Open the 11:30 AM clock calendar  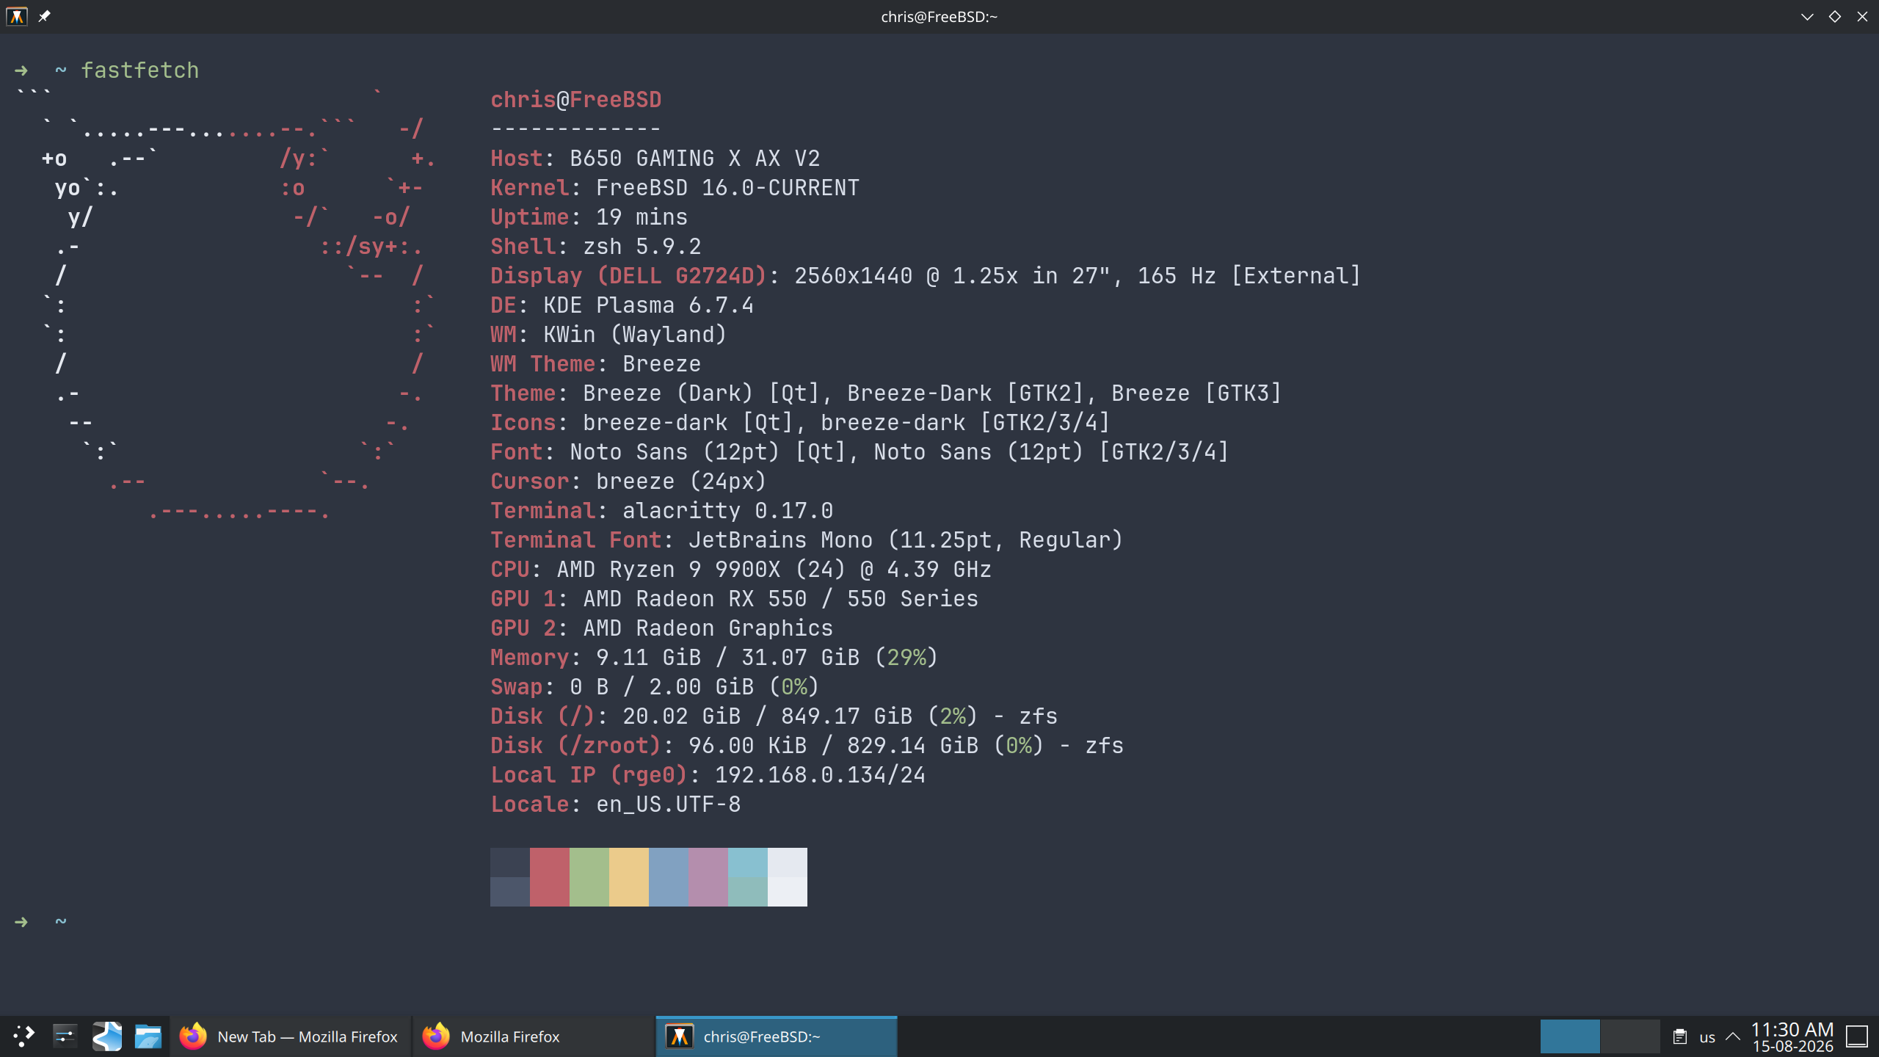(1792, 1036)
